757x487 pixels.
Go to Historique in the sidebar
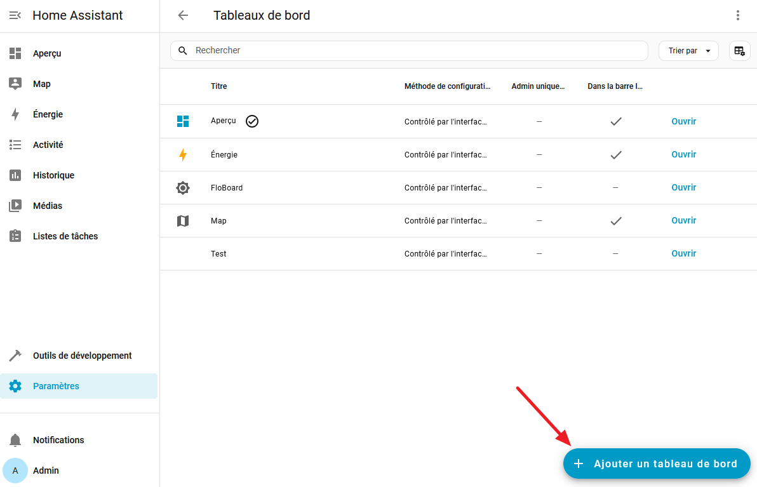pos(53,175)
